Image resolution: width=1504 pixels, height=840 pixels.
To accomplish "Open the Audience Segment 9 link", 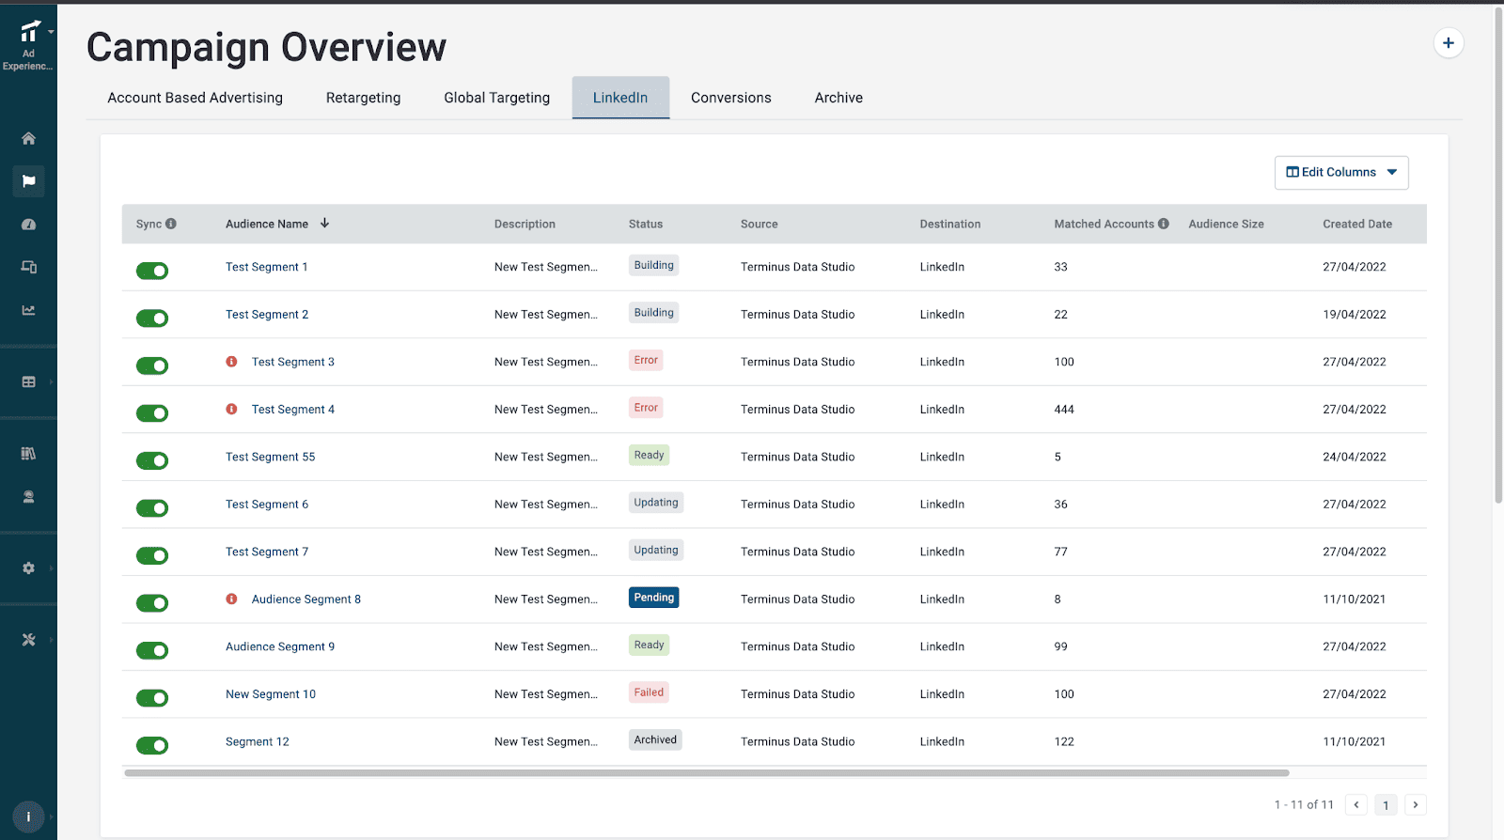I will pyautogui.click(x=280, y=646).
